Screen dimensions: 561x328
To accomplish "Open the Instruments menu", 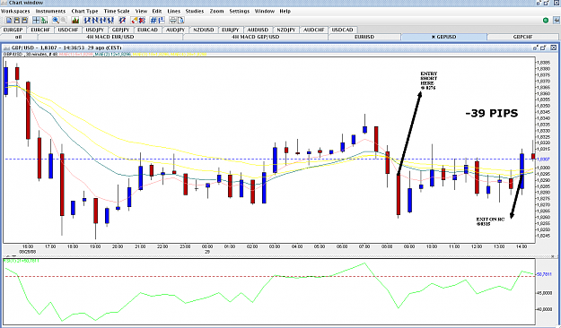I will pos(50,11).
